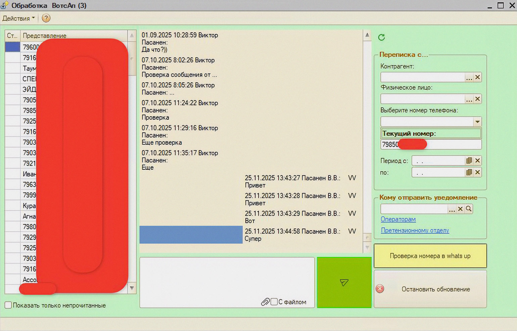Click magnifier search in notification field
The image size is (517, 331).
(x=469, y=209)
